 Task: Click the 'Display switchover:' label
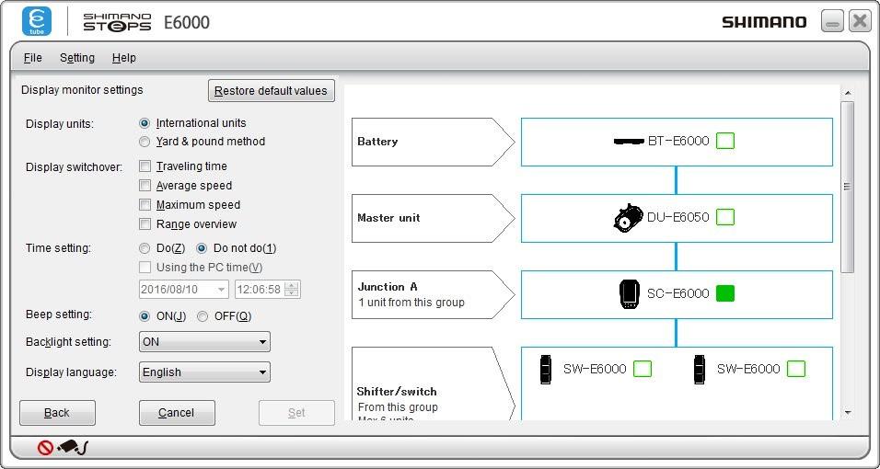(74, 167)
